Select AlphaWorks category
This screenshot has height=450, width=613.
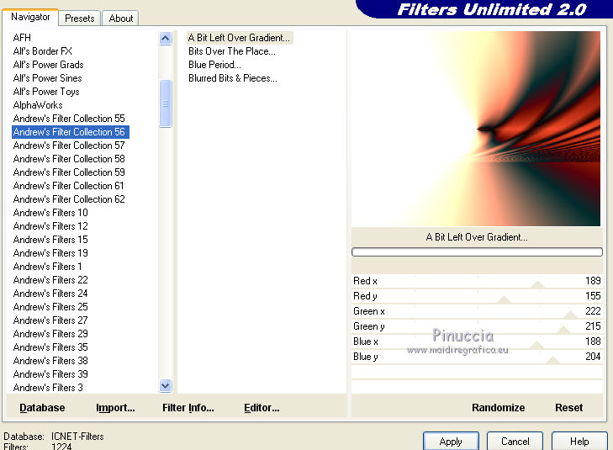(x=38, y=105)
